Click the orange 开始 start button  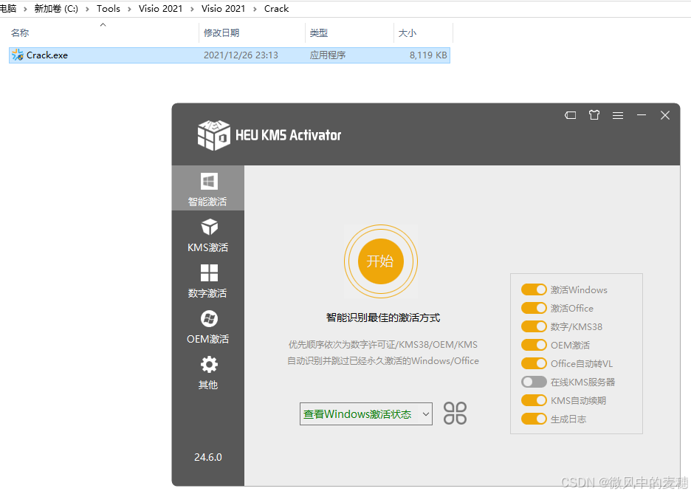point(381,261)
